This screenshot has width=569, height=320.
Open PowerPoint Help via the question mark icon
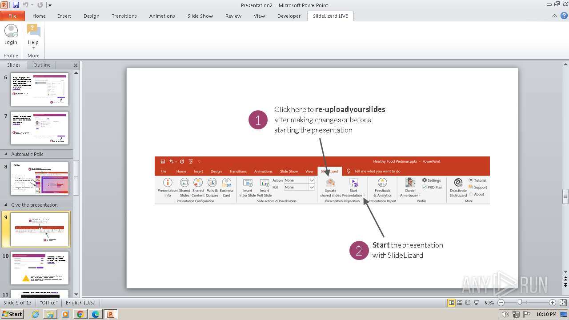564,16
